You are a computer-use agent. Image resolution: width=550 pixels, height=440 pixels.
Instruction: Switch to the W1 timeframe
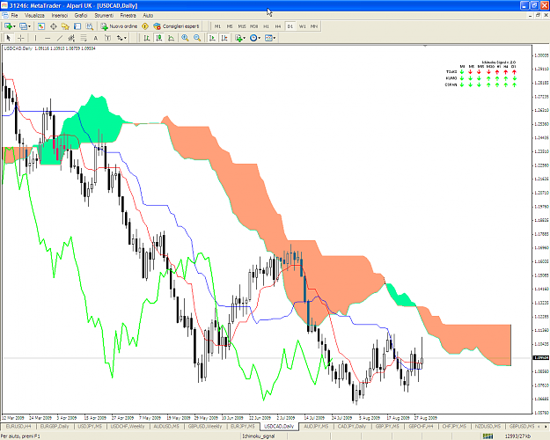[x=302, y=26]
